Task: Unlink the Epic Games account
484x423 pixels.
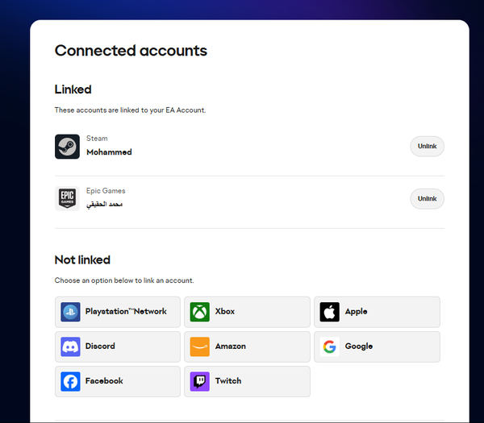Action: pos(428,199)
